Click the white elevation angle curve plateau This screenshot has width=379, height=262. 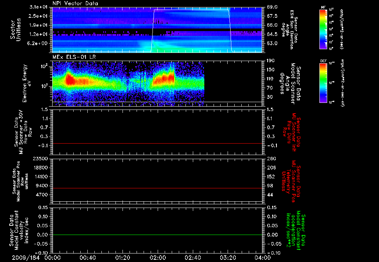191,10
